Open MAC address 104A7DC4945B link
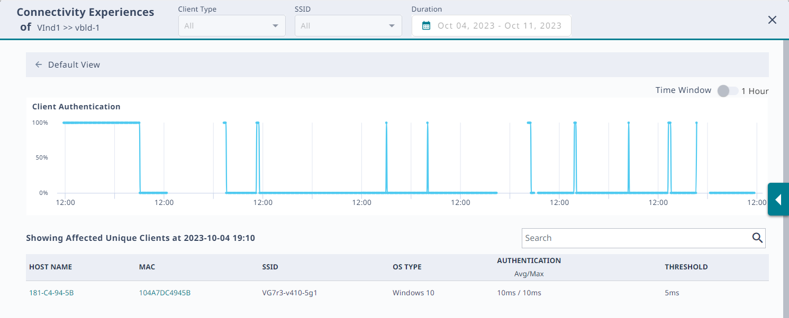The image size is (789, 318). point(165,293)
